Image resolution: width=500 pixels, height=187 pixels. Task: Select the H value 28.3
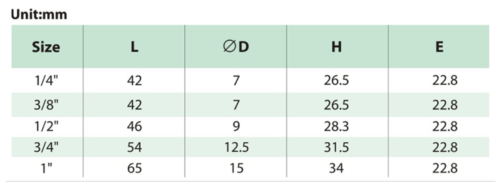pos(337,127)
